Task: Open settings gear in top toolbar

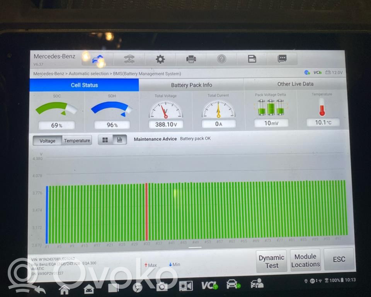Action: click(160, 59)
